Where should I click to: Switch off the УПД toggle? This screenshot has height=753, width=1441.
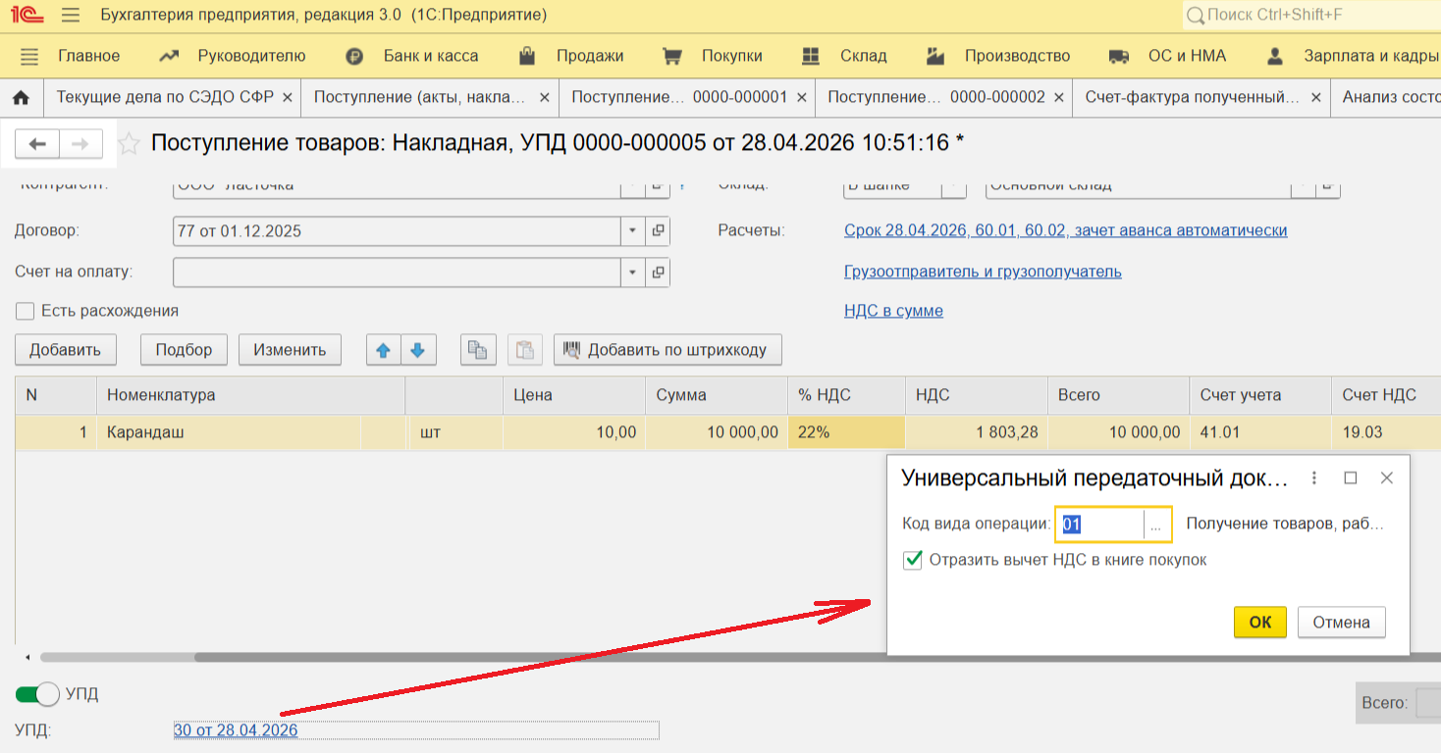(x=37, y=694)
